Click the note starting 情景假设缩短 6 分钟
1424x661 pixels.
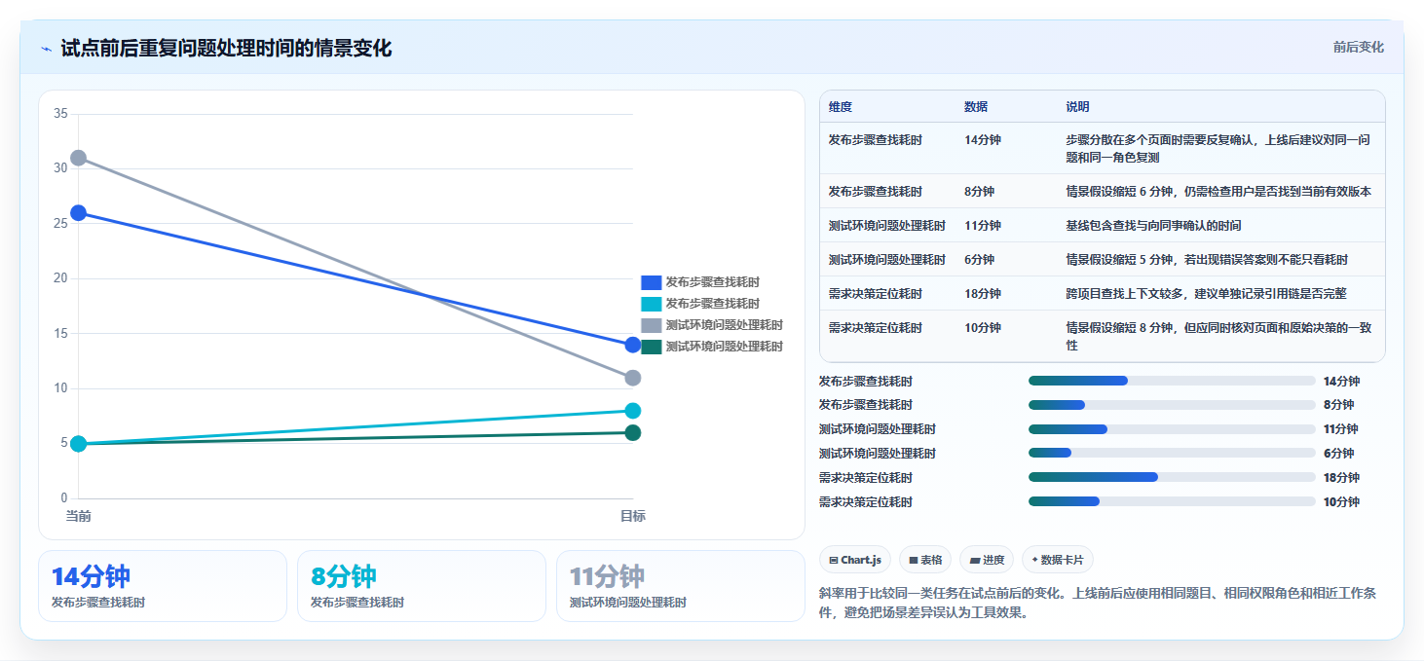tap(1218, 192)
